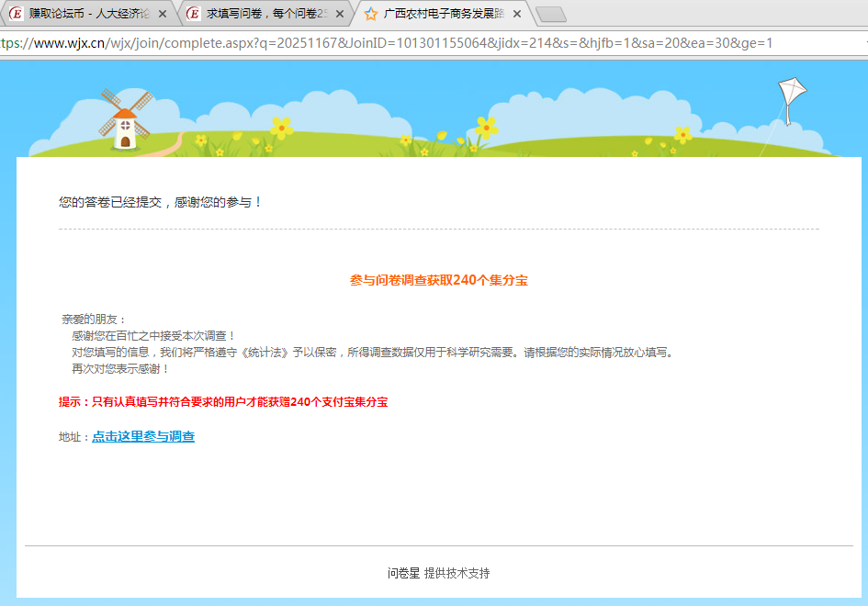Switch to the 赚取论坛币 tab
The height and width of the screenshot is (606, 868).
point(88,13)
